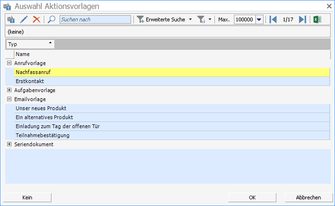
Task: Click the Erweiterte Suche filter button
Action: [161, 20]
